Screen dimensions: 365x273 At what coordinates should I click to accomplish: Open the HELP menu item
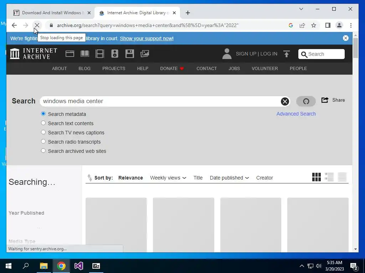click(143, 69)
